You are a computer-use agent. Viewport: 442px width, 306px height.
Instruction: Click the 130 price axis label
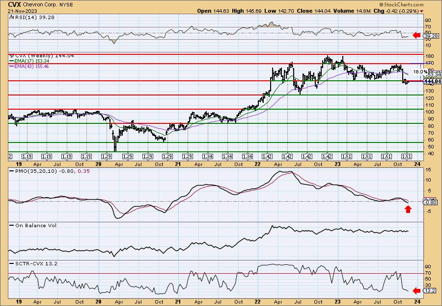(x=429, y=91)
